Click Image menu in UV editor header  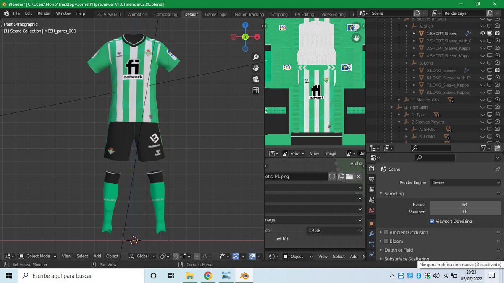[x=331, y=153]
